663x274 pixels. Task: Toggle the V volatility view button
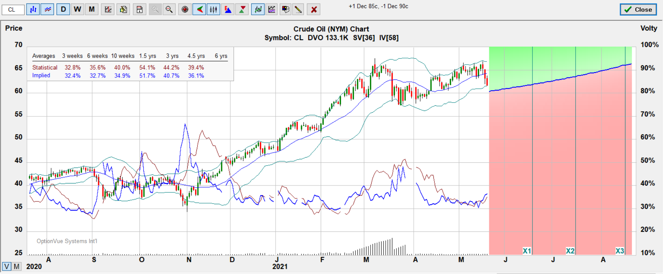pos(7,266)
